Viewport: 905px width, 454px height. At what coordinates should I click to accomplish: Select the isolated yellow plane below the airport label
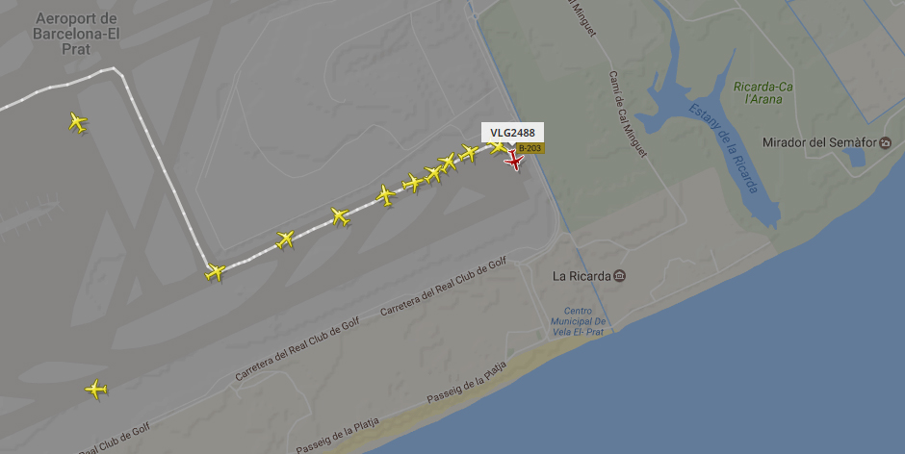[77, 122]
